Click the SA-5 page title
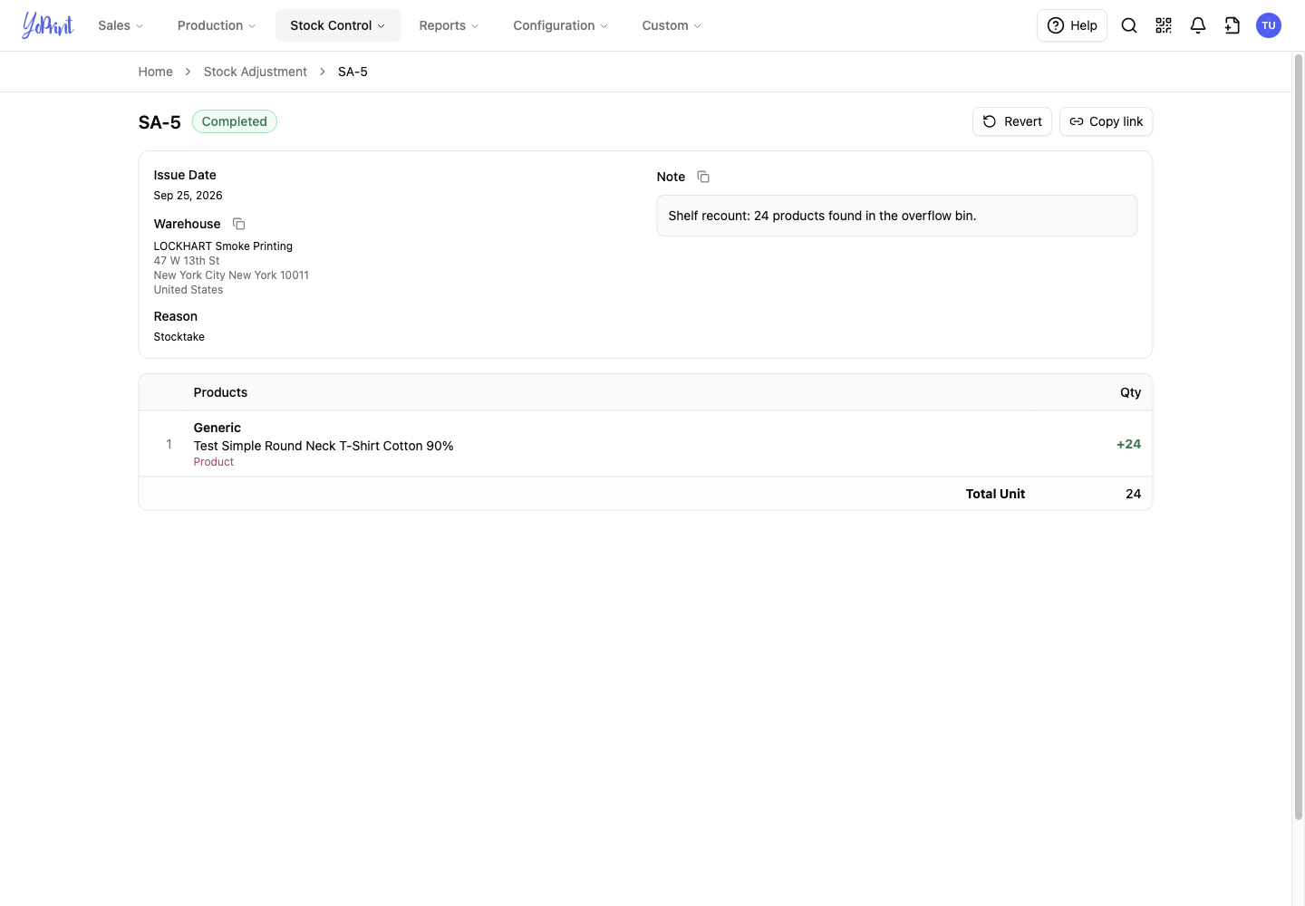Image resolution: width=1305 pixels, height=906 pixels. [x=159, y=122]
